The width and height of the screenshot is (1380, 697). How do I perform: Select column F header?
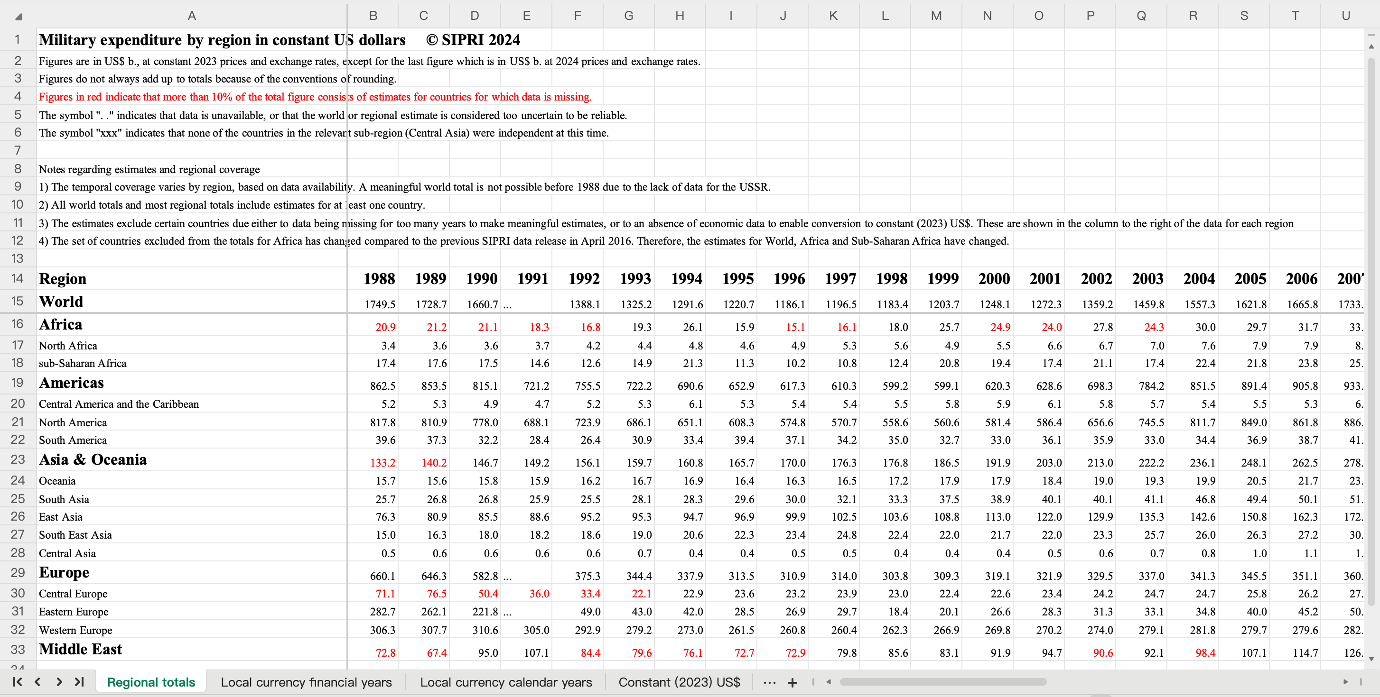577,16
